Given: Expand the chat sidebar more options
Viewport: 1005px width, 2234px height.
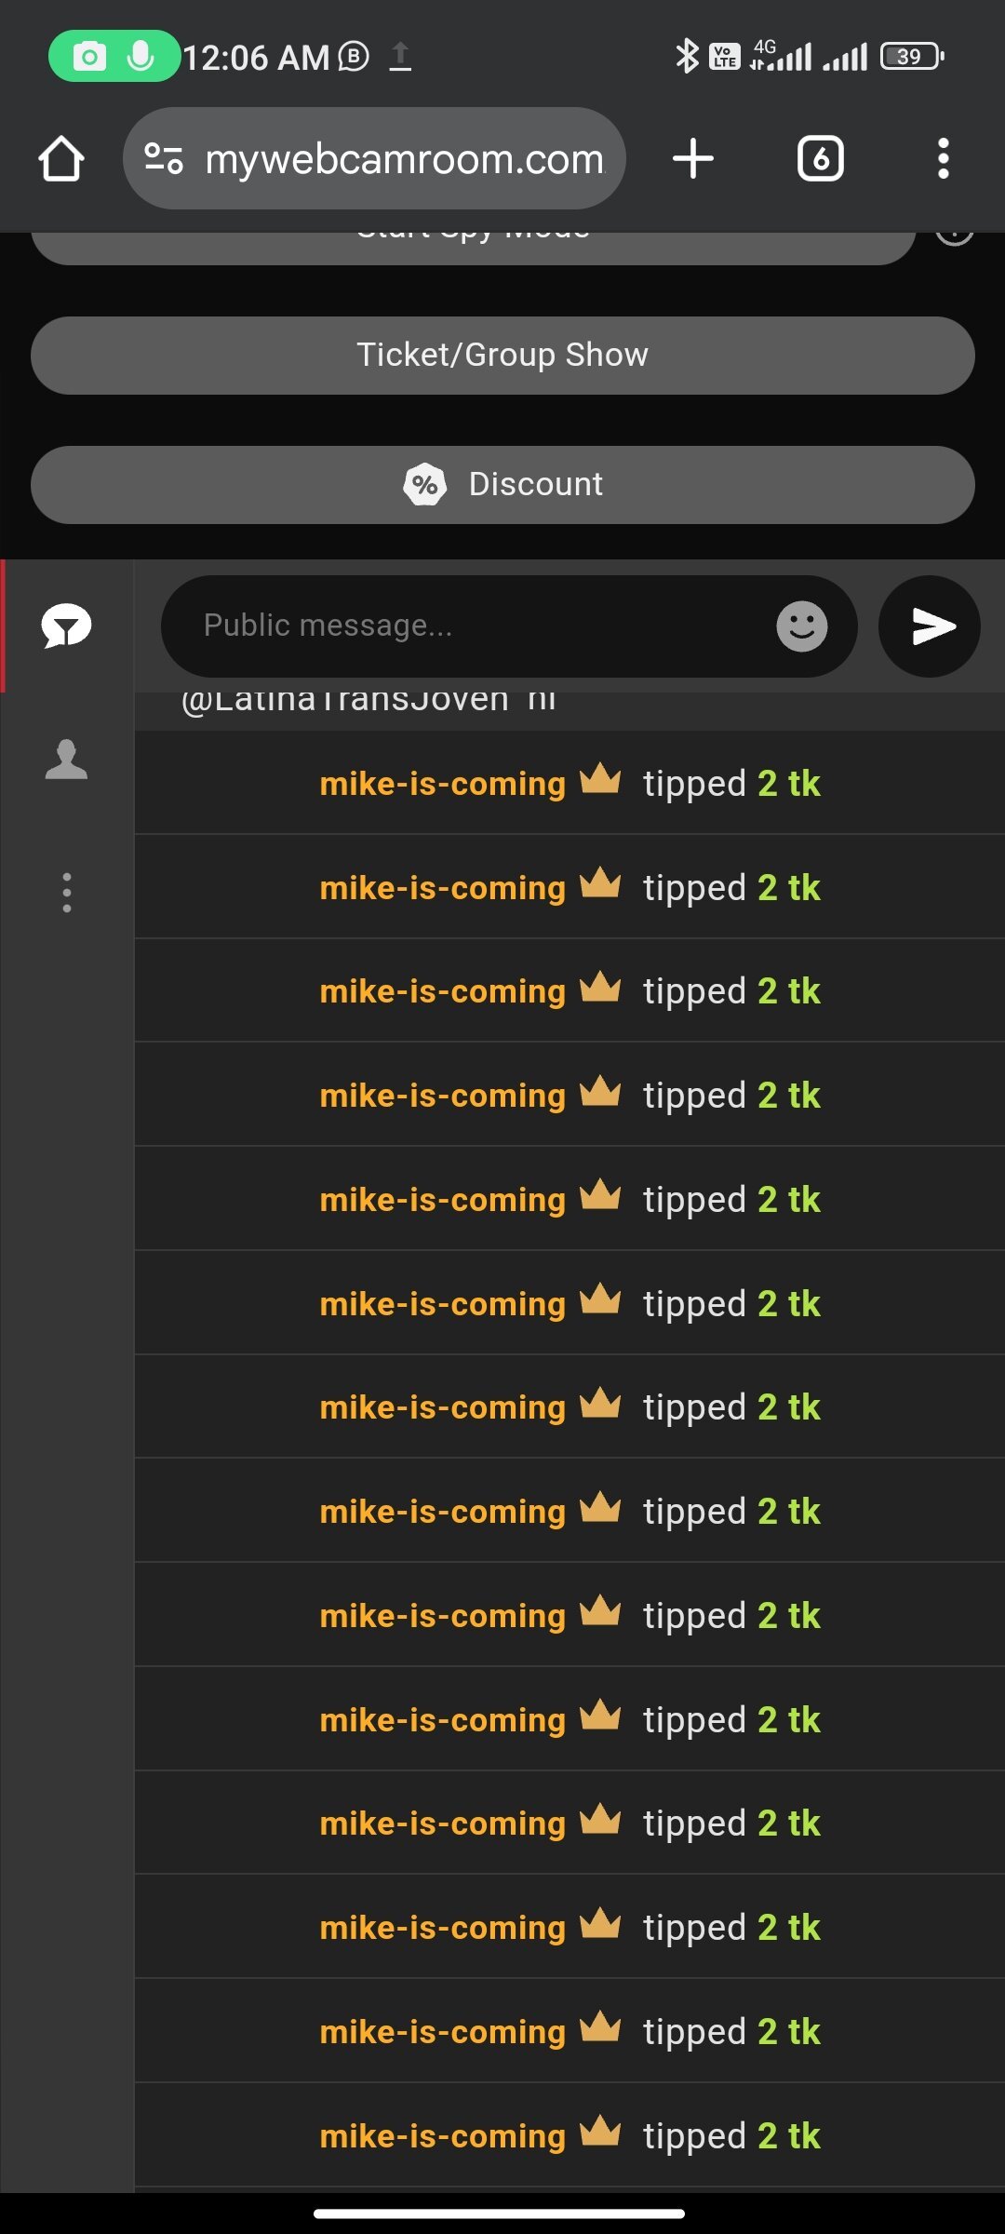Looking at the screenshot, I should pos(66,893).
